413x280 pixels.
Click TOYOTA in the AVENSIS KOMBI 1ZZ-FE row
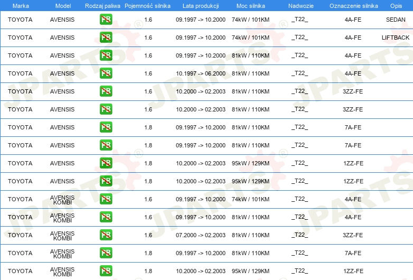pos(20,271)
